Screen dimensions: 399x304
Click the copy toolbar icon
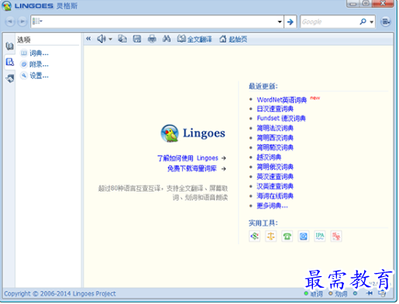tap(122, 39)
